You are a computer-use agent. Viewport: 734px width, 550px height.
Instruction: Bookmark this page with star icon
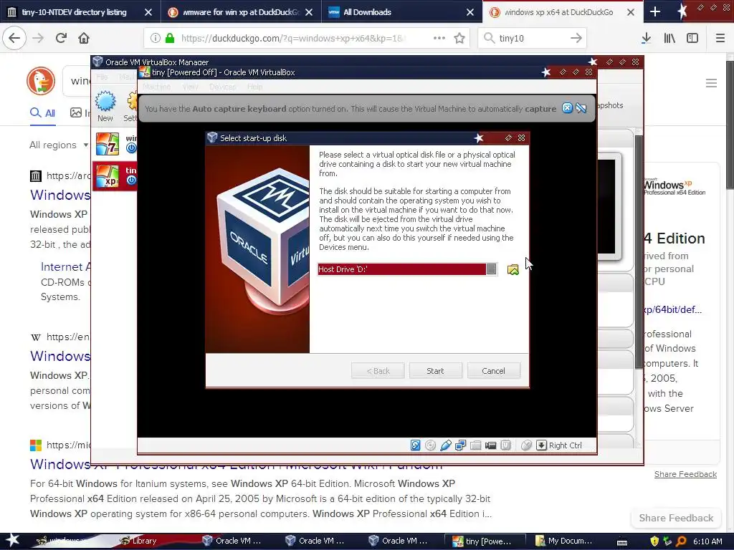(x=459, y=38)
